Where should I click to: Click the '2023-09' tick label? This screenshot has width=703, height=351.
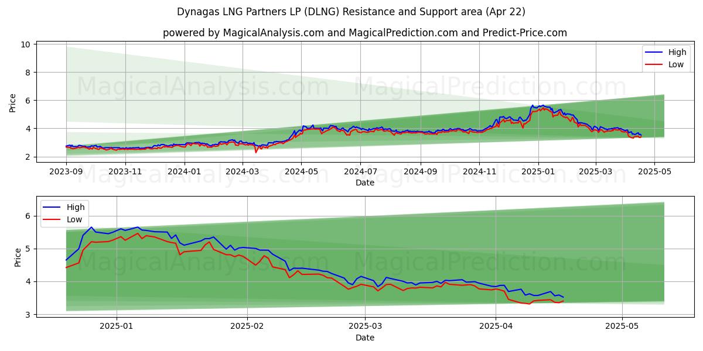66,171
